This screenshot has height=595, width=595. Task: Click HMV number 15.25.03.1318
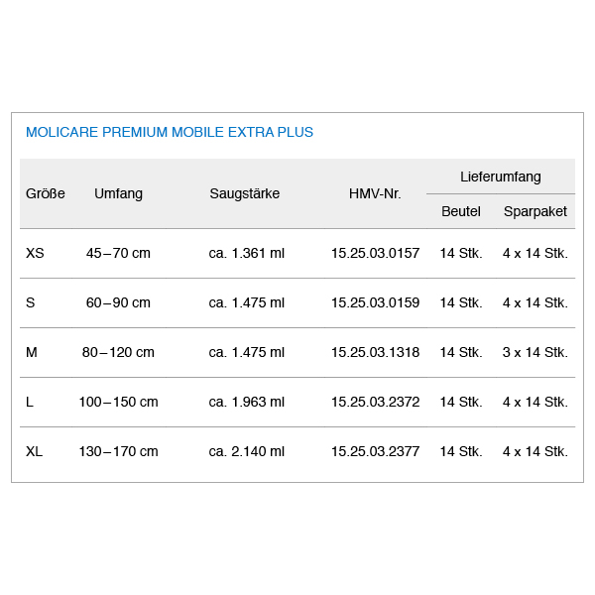(x=375, y=352)
